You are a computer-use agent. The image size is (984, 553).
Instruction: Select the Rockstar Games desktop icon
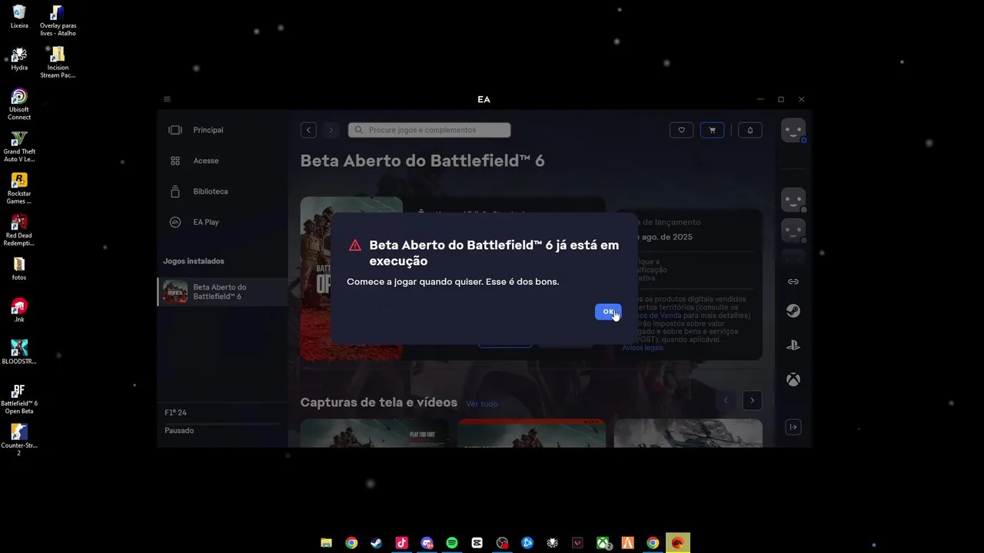[19, 188]
